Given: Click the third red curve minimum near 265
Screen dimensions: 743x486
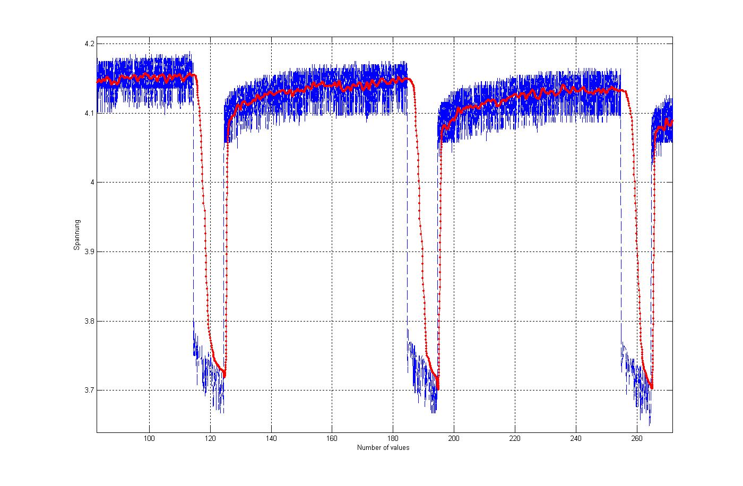Looking at the screenshot, I should 651,387.
